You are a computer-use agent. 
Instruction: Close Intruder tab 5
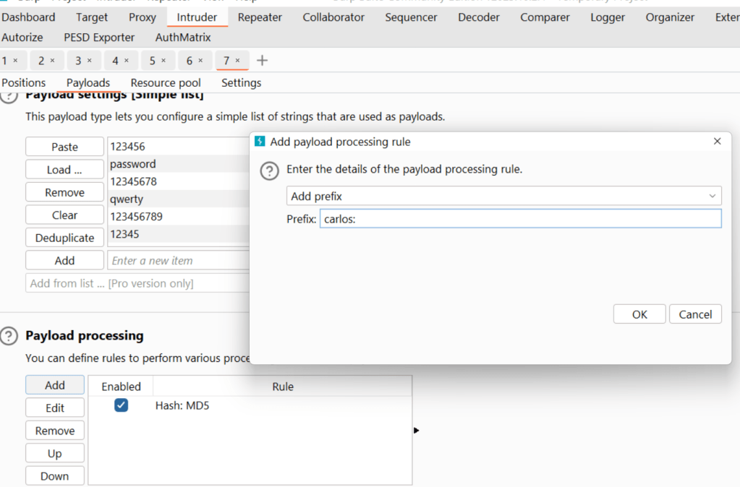click(x=163, y=61)
